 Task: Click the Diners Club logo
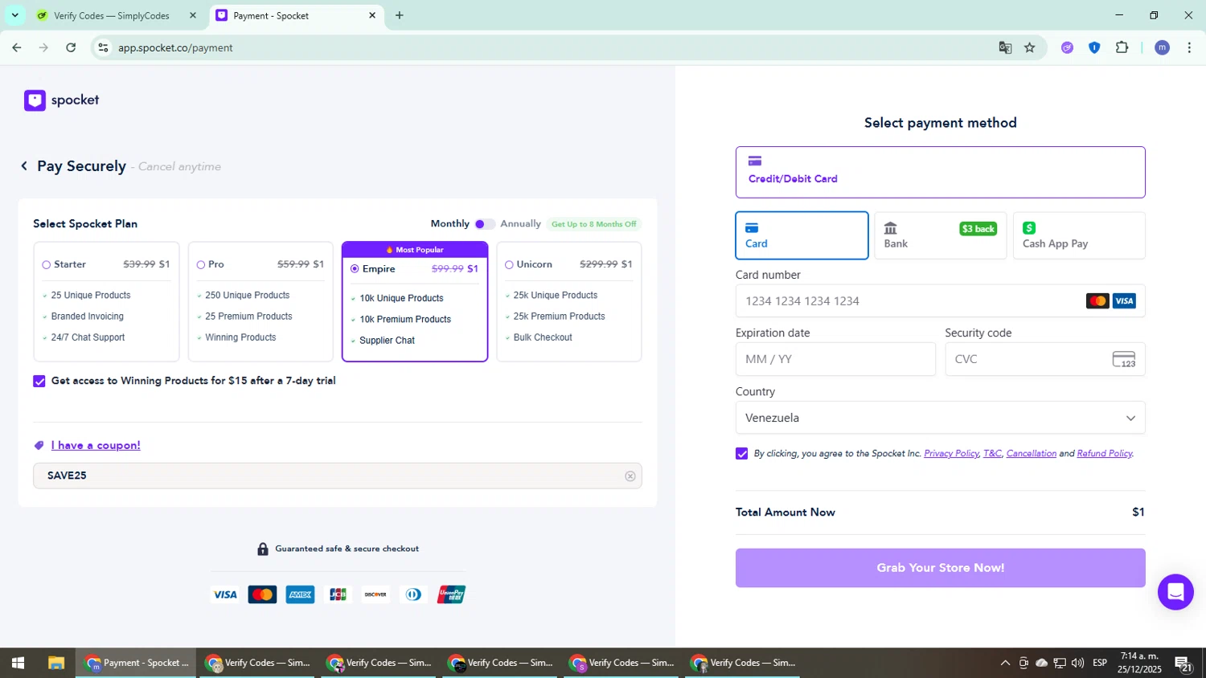click(x=413, y=594)
